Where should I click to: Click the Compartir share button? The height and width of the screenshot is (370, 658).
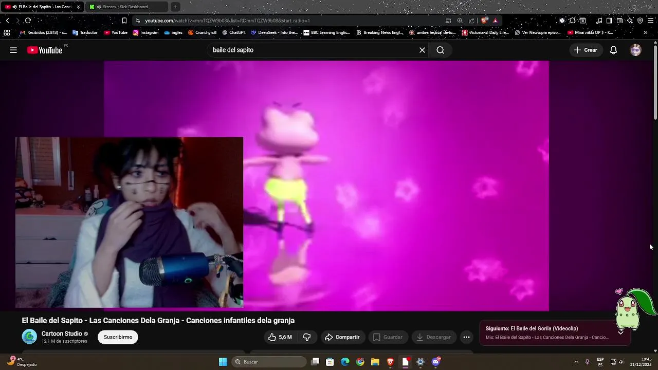click(x=342, y=337)
